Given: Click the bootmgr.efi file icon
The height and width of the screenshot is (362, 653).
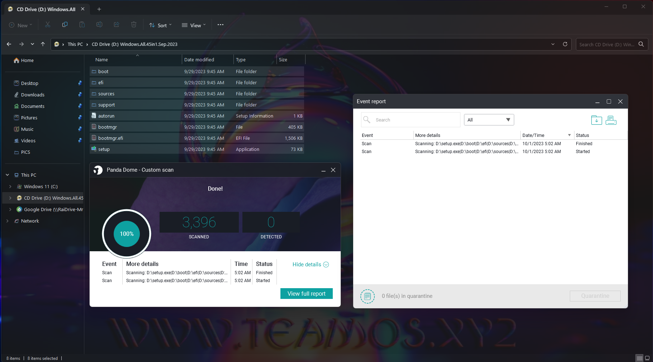Looking at the screenshot, I should (94, 138).
